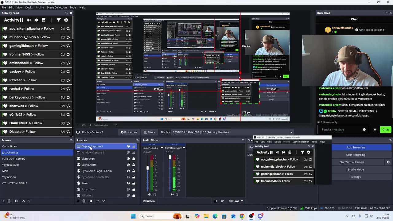The height and width of the screenshot is (221, 393).
Task: Open the File menu in main OBS window
Action: [x=4, y=7]
